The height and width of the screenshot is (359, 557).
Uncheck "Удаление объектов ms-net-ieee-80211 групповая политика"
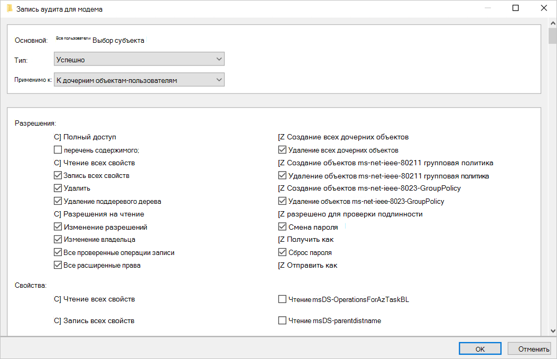pyautogui.click(x=282, y=175)
